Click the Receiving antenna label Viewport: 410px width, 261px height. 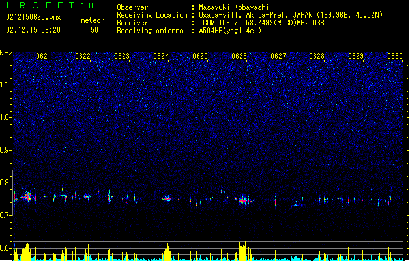(150, 31)
